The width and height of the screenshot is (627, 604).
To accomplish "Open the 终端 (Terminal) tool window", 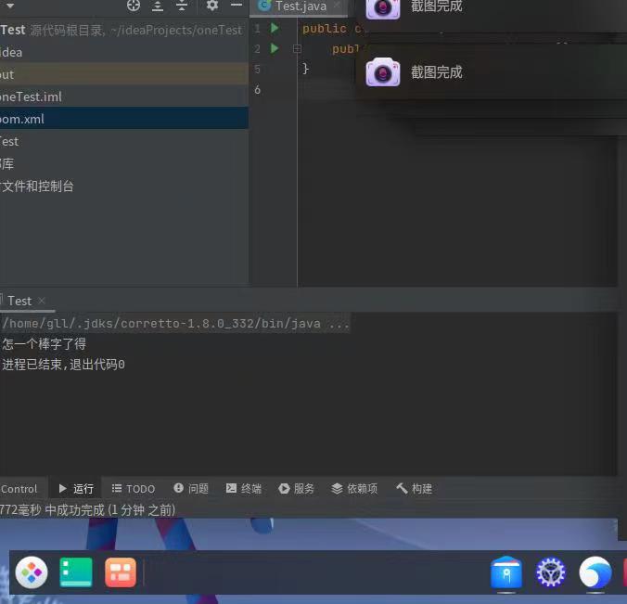I will (244, 488).
